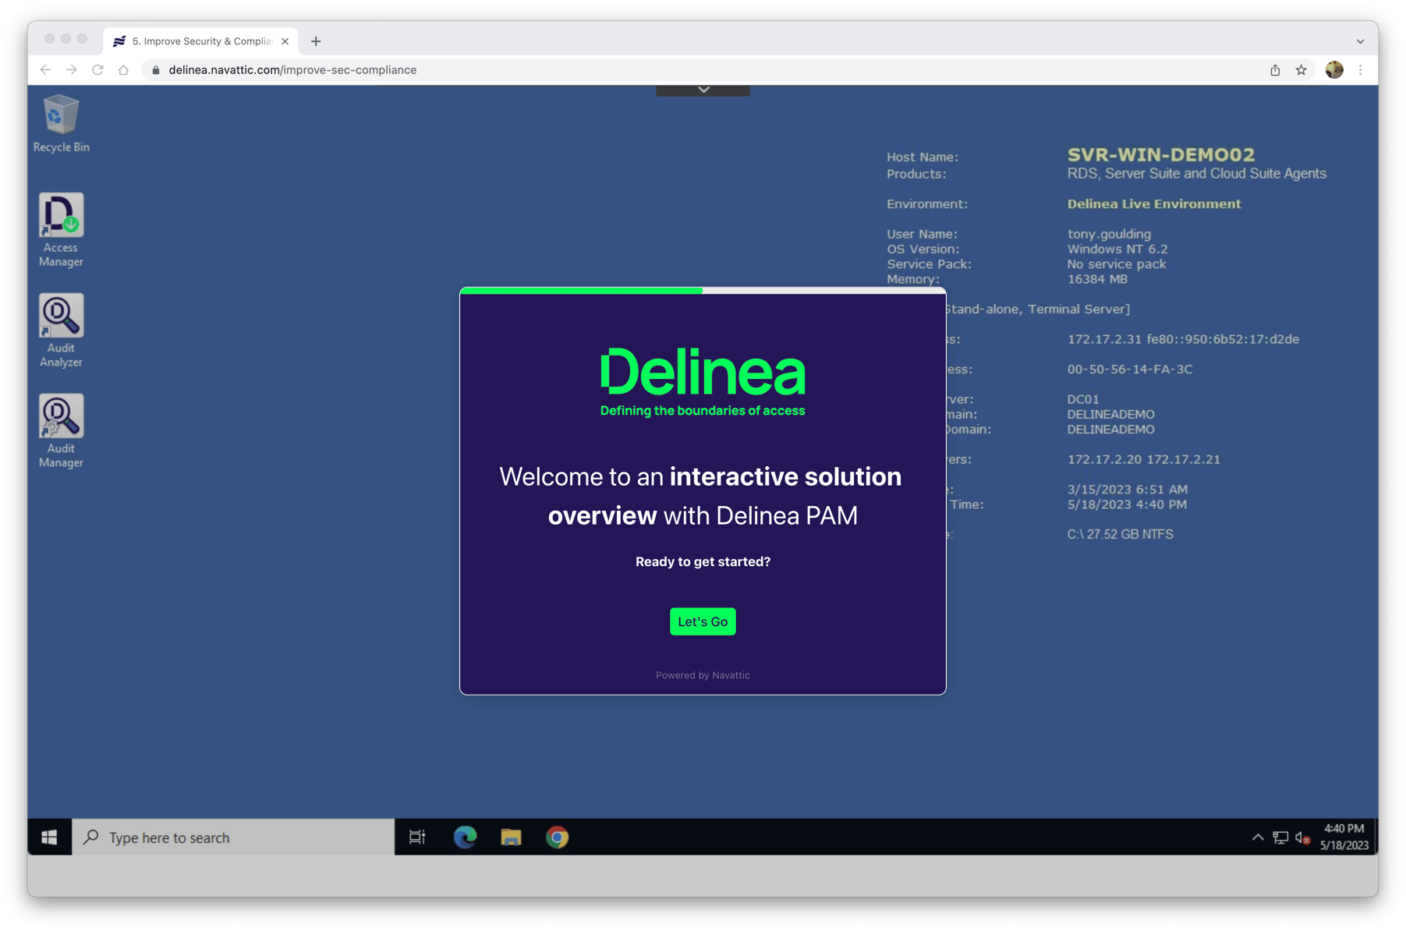The width and height of the screenshot is (1406, 931).
Task: Expand the hidden icons tray chevron
Action: [x=1257, y=837]
